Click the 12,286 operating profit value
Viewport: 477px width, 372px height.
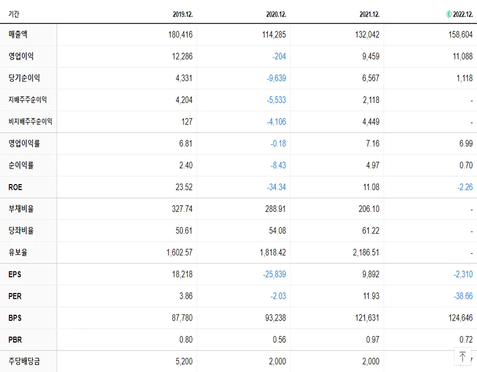point(182,57)
